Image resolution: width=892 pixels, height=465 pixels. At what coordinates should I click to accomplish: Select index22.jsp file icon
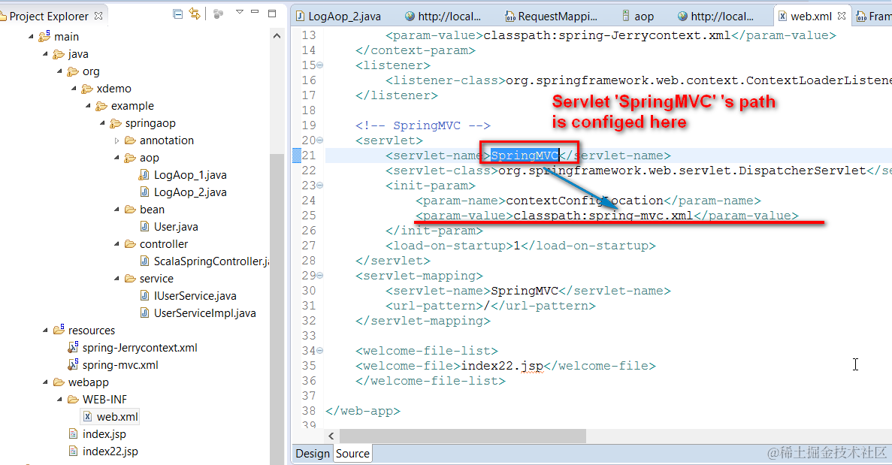(x=74, y=451)
